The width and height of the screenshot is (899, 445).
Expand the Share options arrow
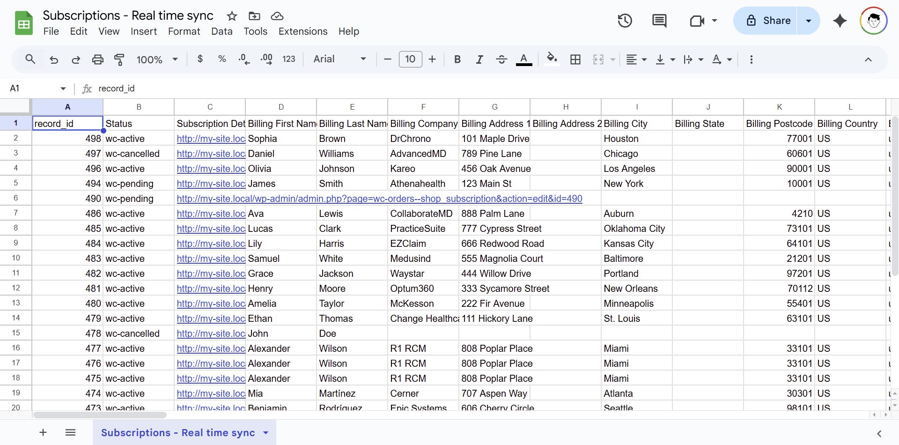(x=809, y=21)
